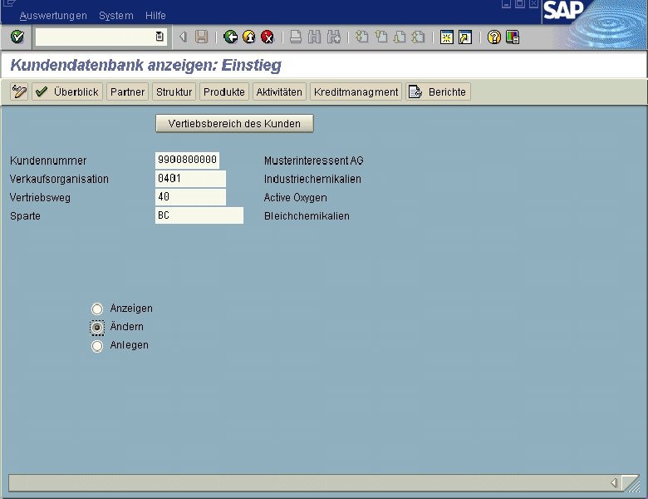Click the First Page icon
Image resolution: width=648 pixels, height=499 pixels.
coord(362,37)
